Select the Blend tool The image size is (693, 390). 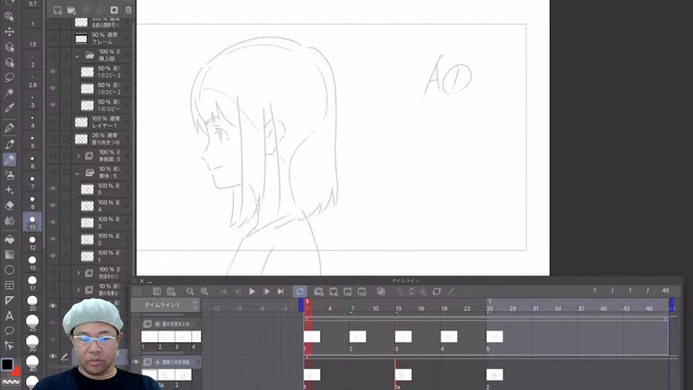(x=9, y=221)
